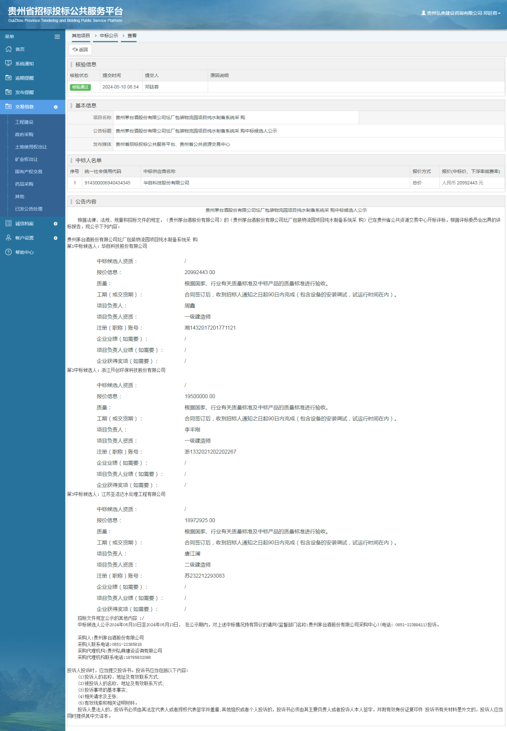The width and height of the screenshot is (507, 731).
Task: Click the 核验信息 section header
Action: [x=86, y=65]
